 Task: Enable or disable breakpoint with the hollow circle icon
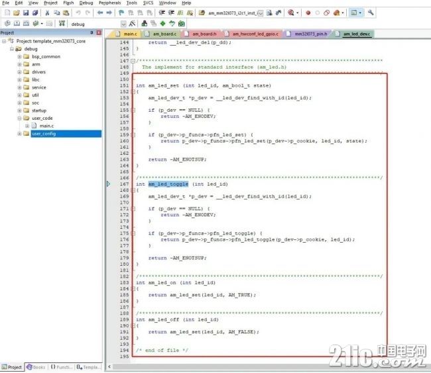coord(317,13)
